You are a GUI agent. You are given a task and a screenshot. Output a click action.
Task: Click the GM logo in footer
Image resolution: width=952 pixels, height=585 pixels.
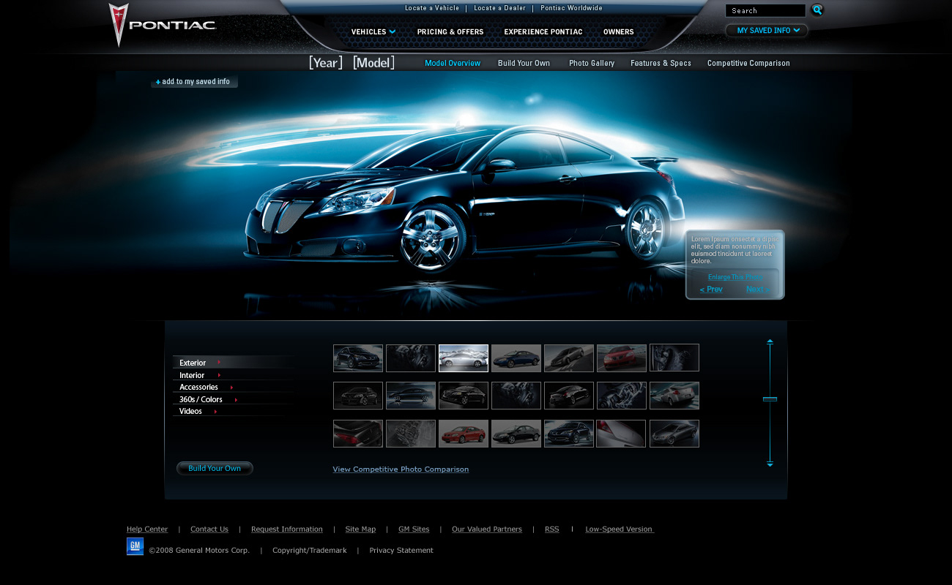point(135,546)
